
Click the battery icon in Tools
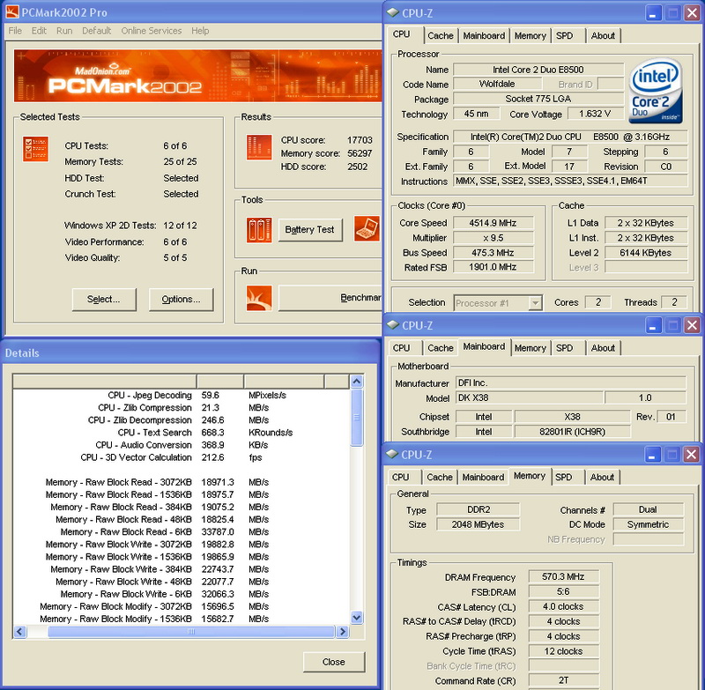(x=259, y=230)
